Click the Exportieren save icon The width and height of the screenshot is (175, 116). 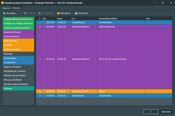click(x=76, y=13)
